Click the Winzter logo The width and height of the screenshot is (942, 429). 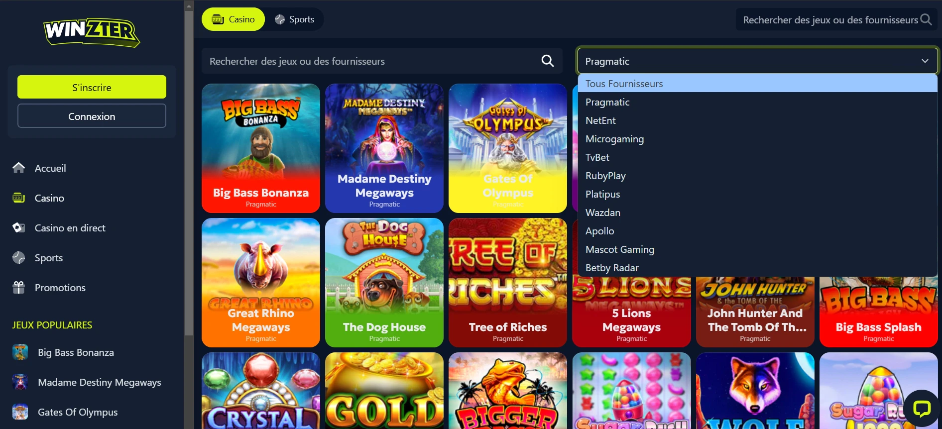(x=92, y=32)
